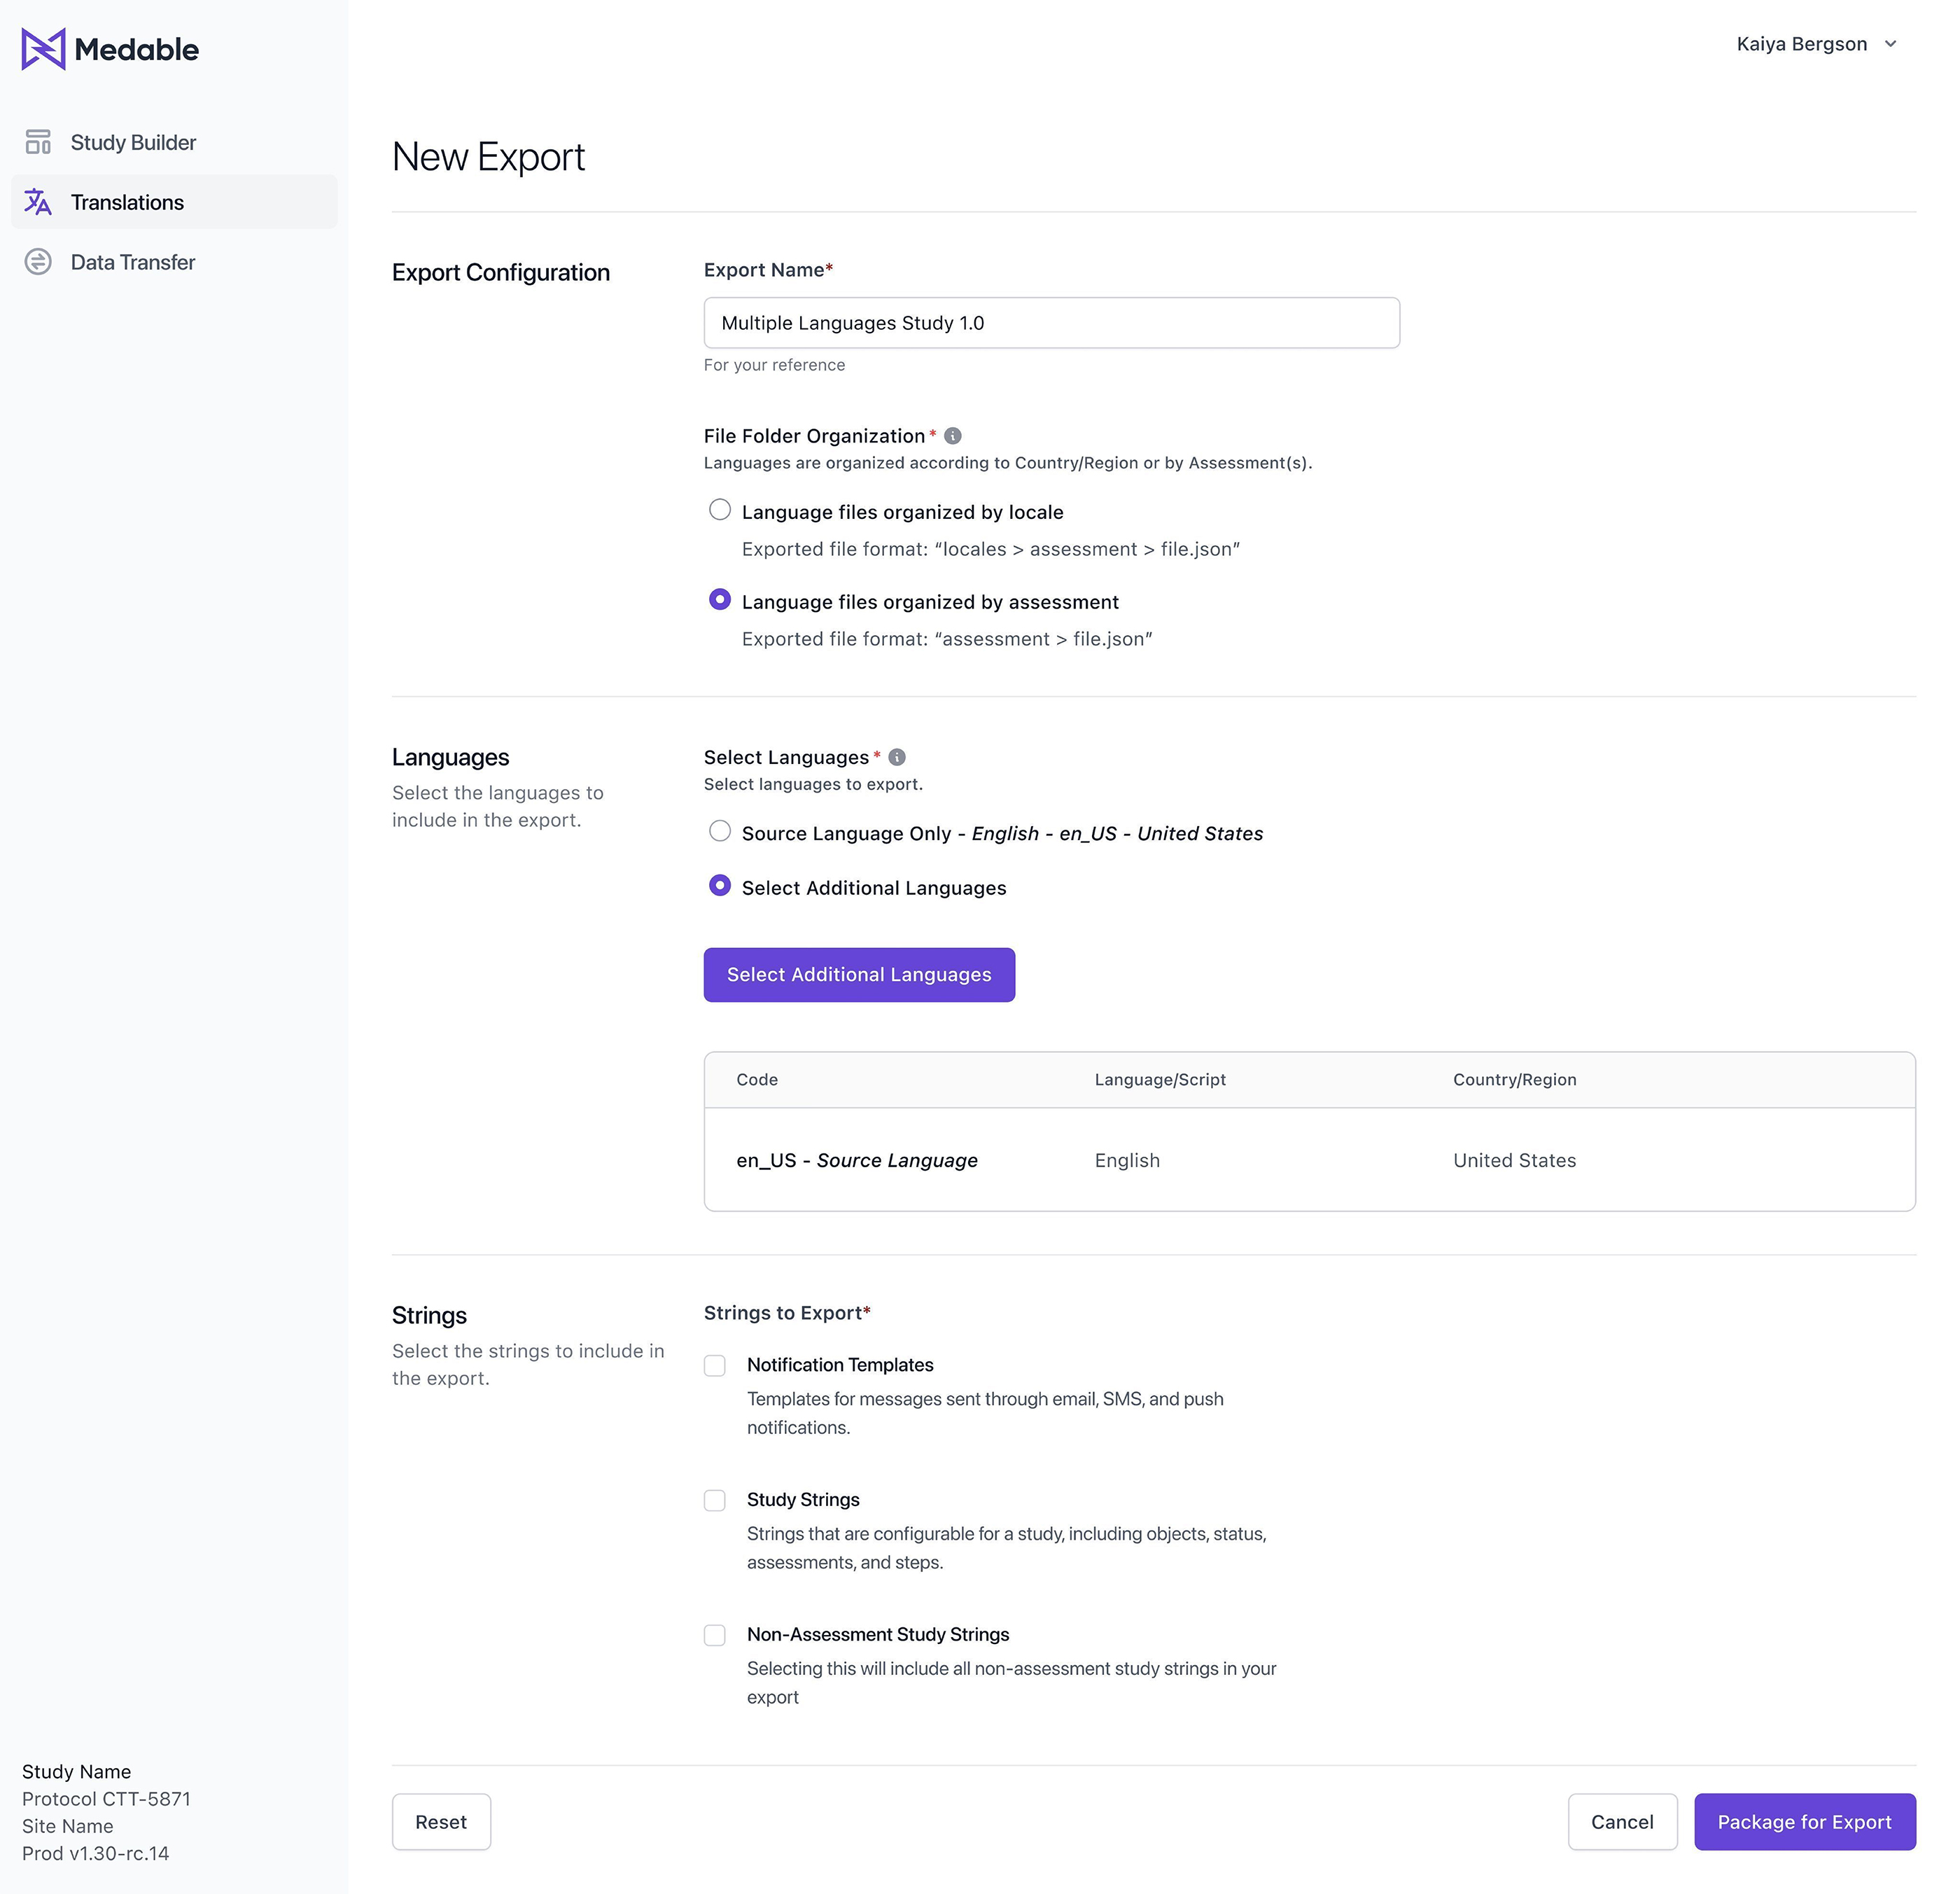
Task: Click the Data Transfer arrows icon
Action: click(38, 262)
